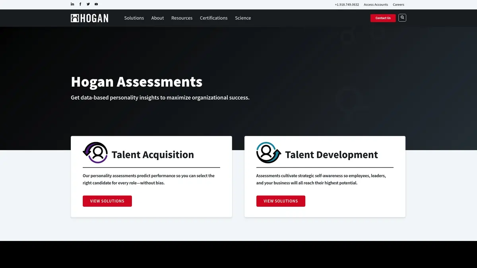Open the Twitter social icon
This screenshot has height=268, width=477.
pos(88,4)
